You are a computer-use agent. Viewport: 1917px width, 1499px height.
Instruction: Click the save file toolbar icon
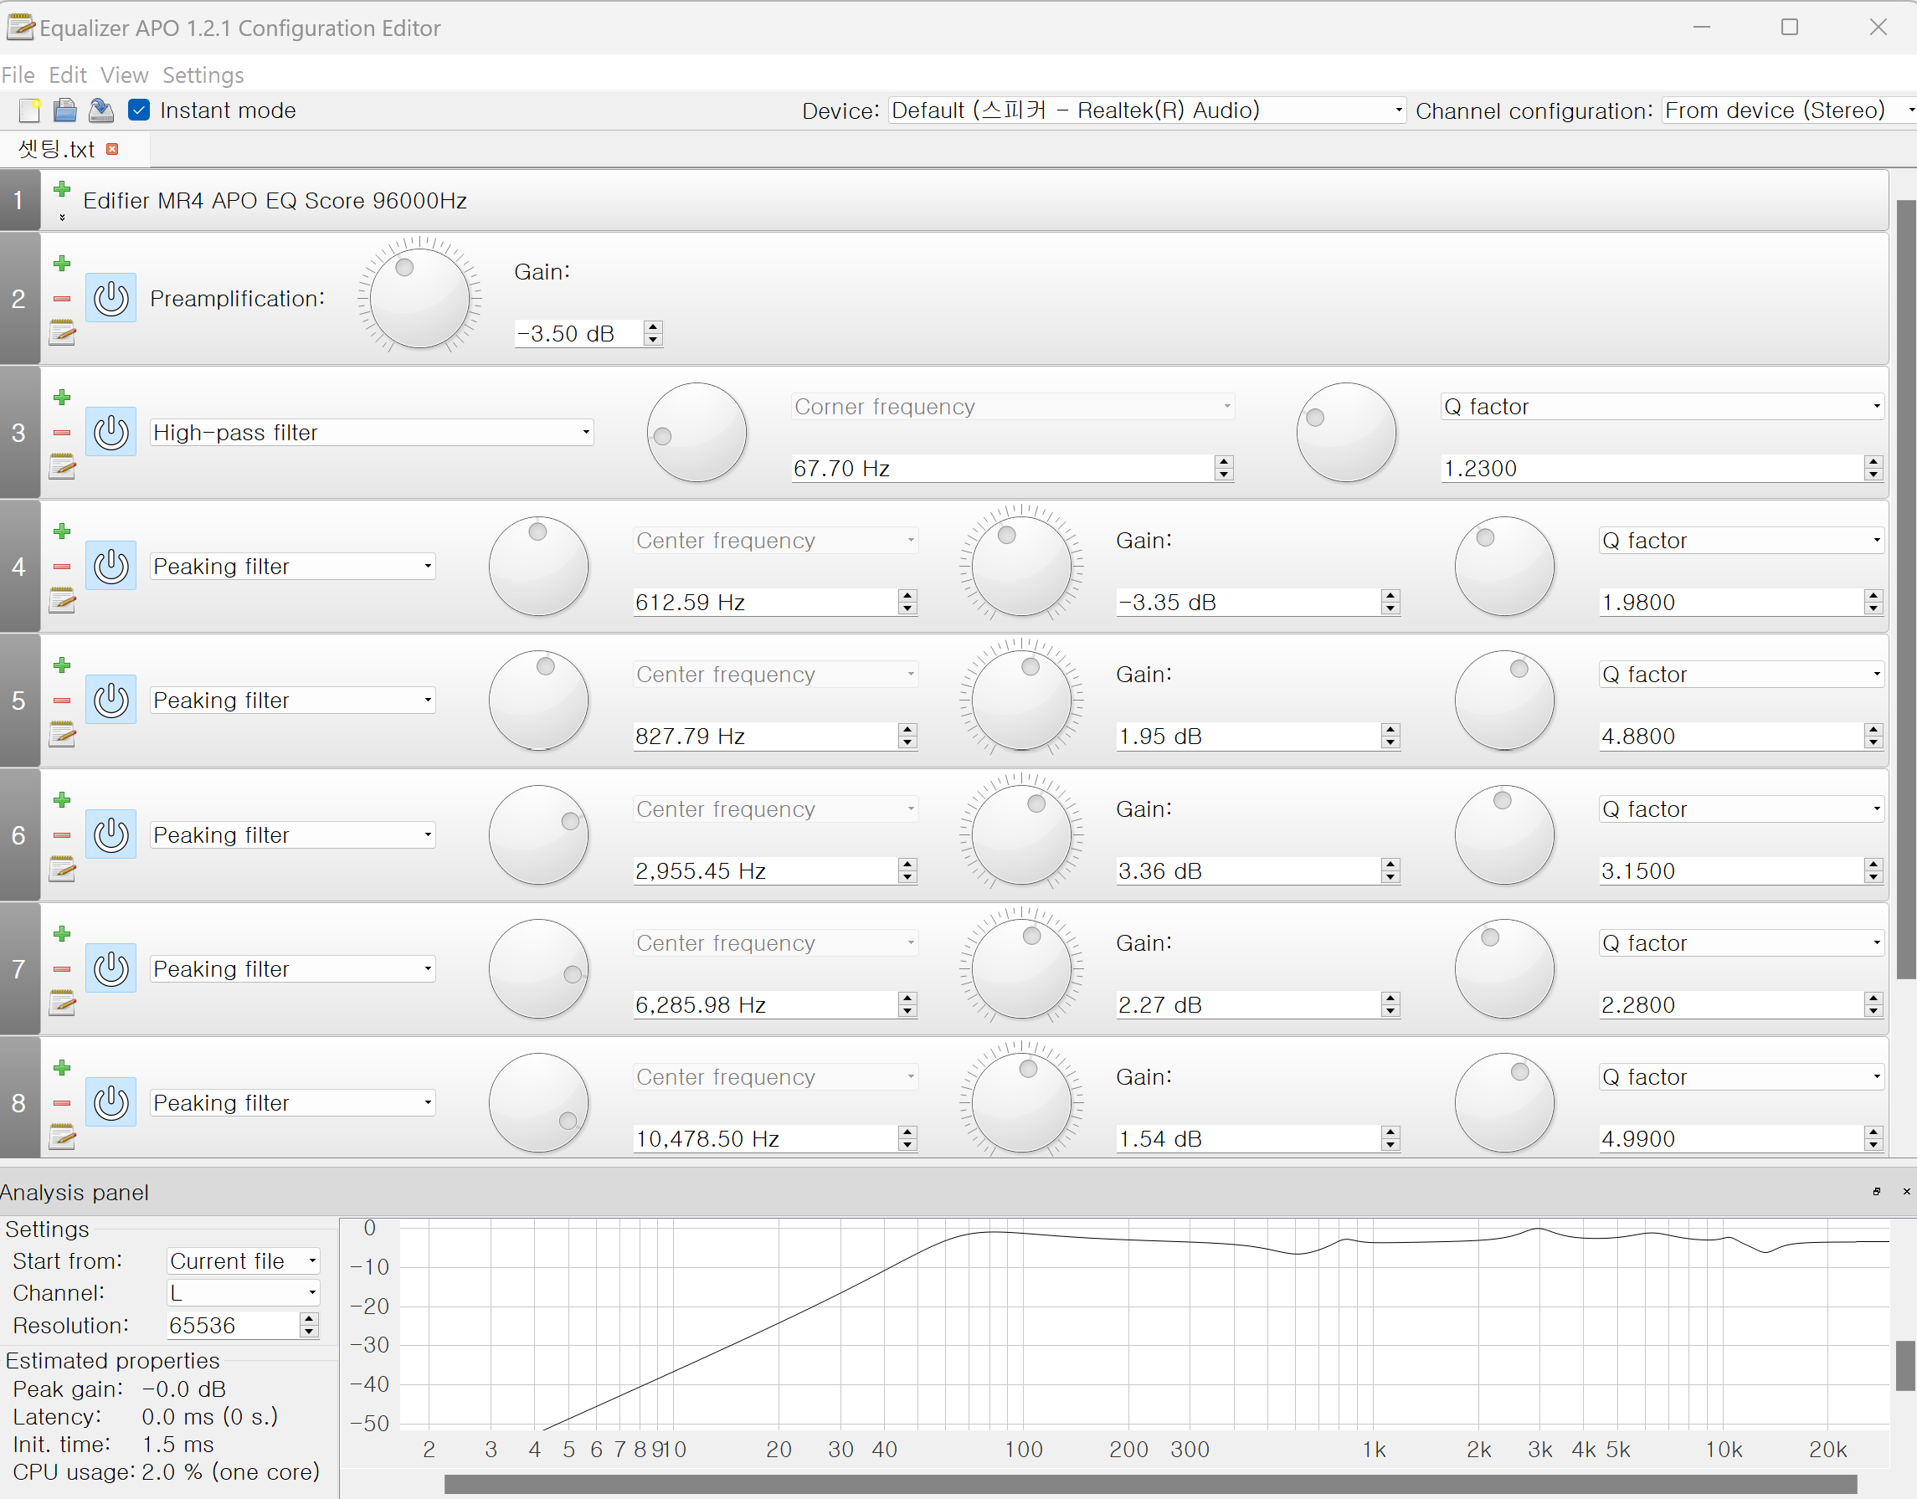coord(101,110)
